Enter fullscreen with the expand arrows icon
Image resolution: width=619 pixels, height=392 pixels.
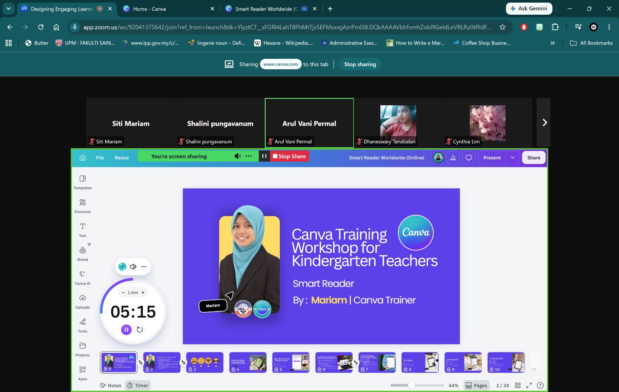coord(529,385)
